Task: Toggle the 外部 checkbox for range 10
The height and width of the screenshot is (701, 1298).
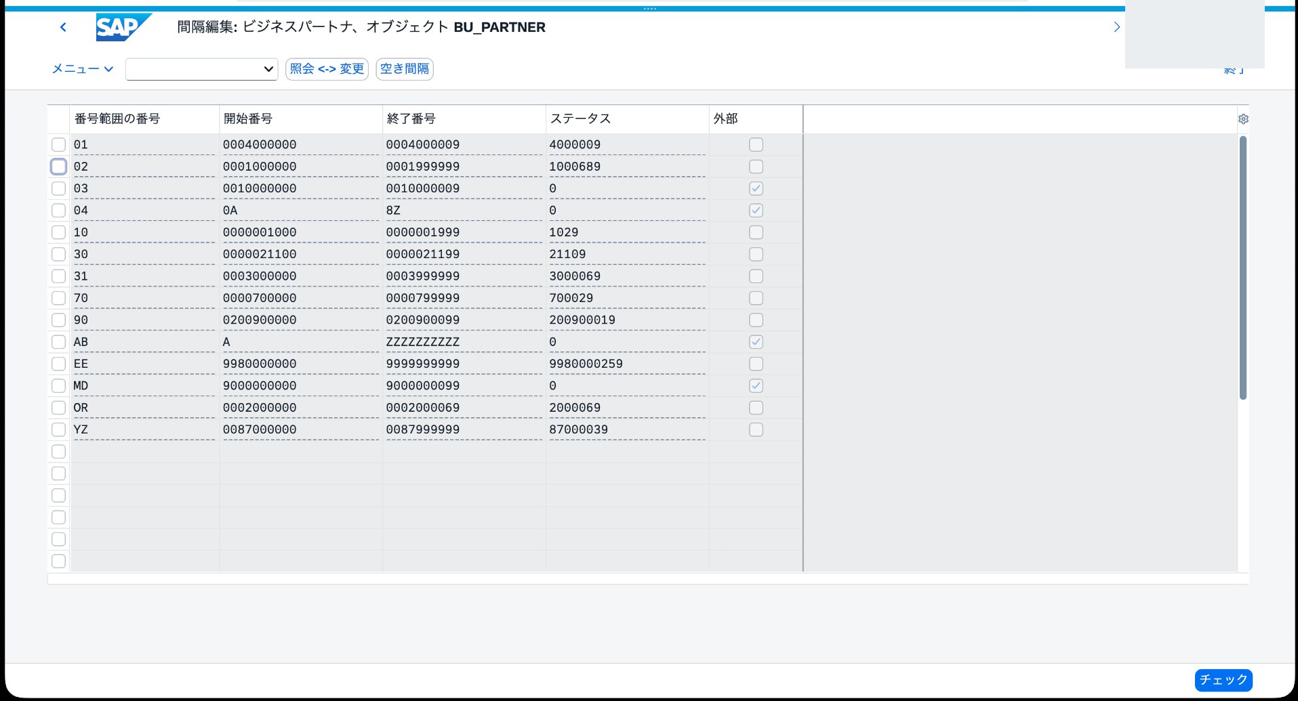Action: (x=756, y=232)
